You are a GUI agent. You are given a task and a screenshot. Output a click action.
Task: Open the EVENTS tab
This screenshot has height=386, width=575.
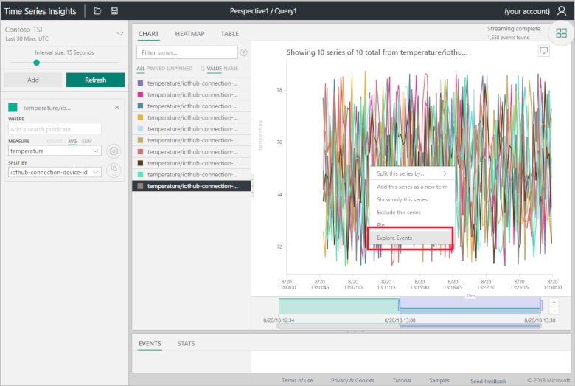click(x=150, y=343)
